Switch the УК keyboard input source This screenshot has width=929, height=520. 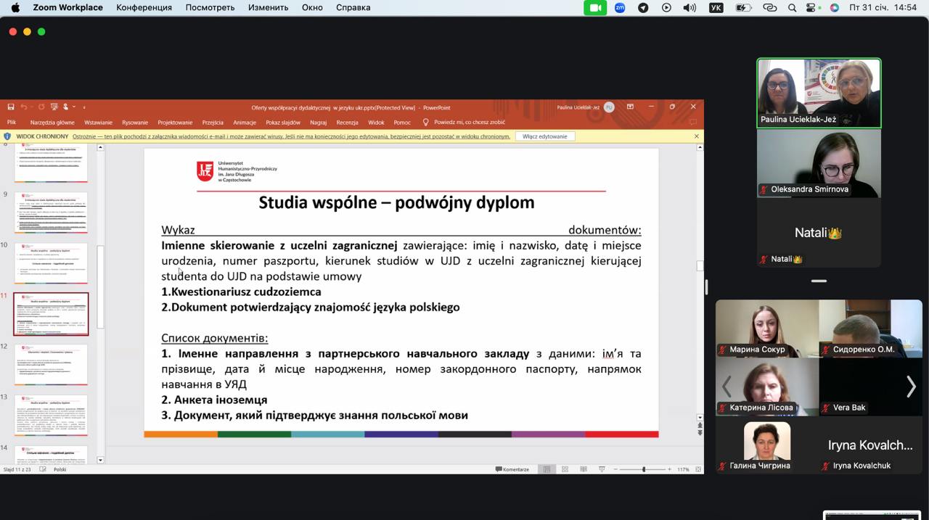point(716,7)
